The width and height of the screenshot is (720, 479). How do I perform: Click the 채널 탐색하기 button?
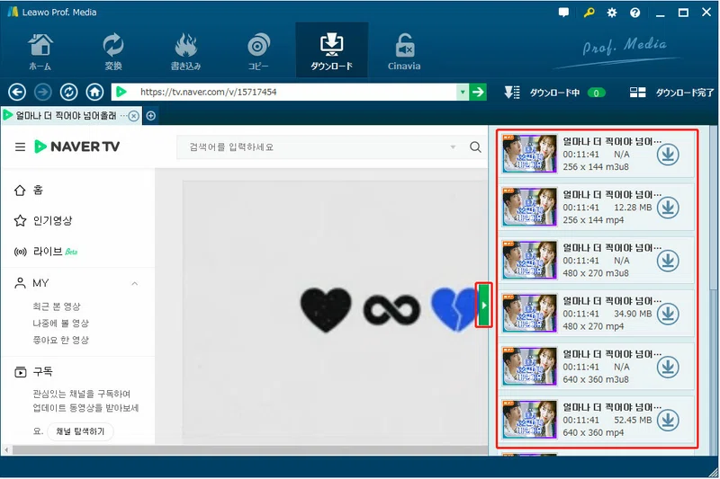point(80,431)
